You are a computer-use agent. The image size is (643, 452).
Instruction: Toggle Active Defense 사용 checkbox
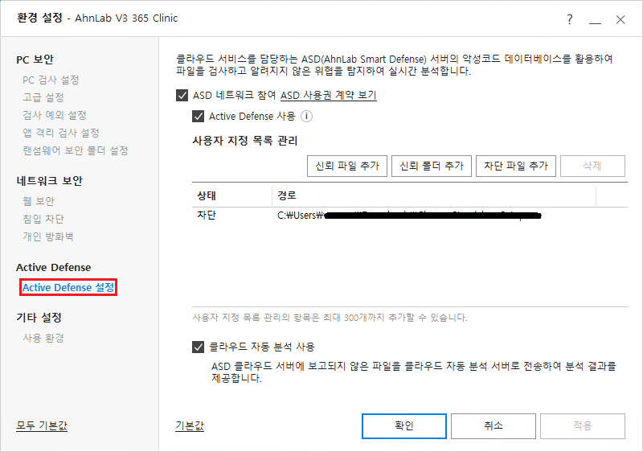(198, 117)
